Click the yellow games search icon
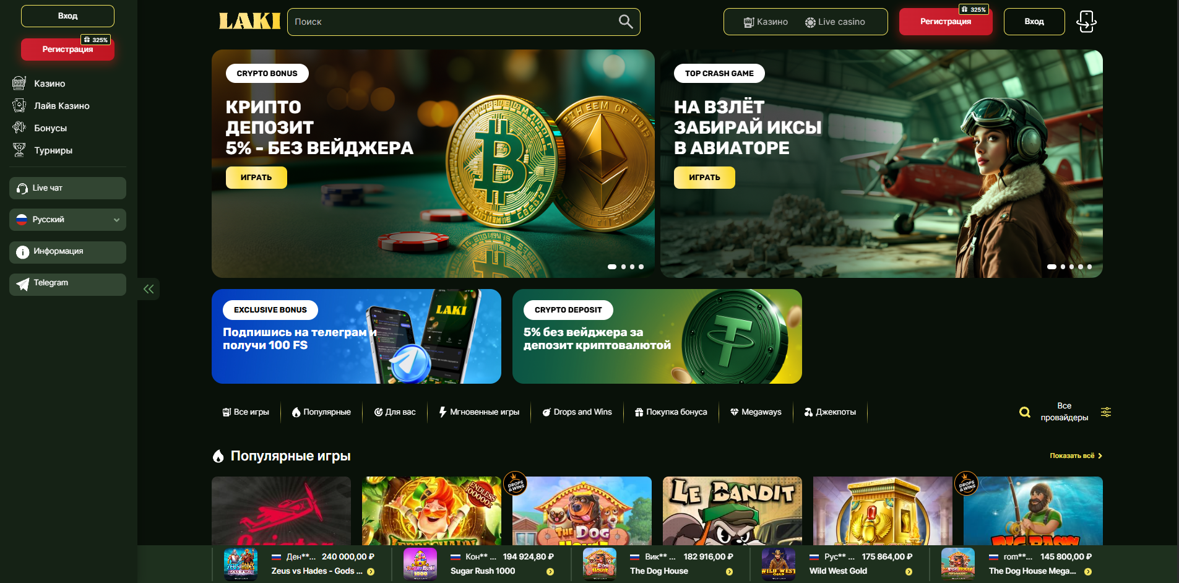 (1025, 412)
